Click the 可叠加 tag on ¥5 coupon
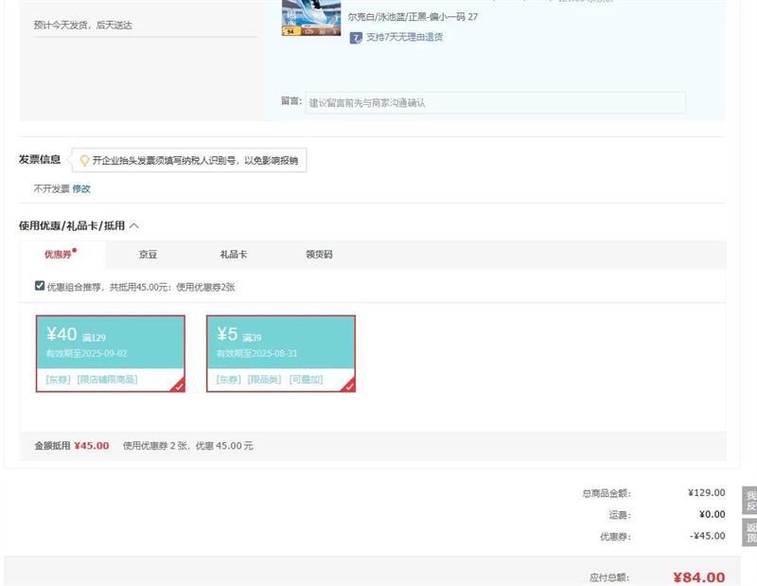Screen dimensions: 757x586 pyautogui.click(x=307, y=380)
